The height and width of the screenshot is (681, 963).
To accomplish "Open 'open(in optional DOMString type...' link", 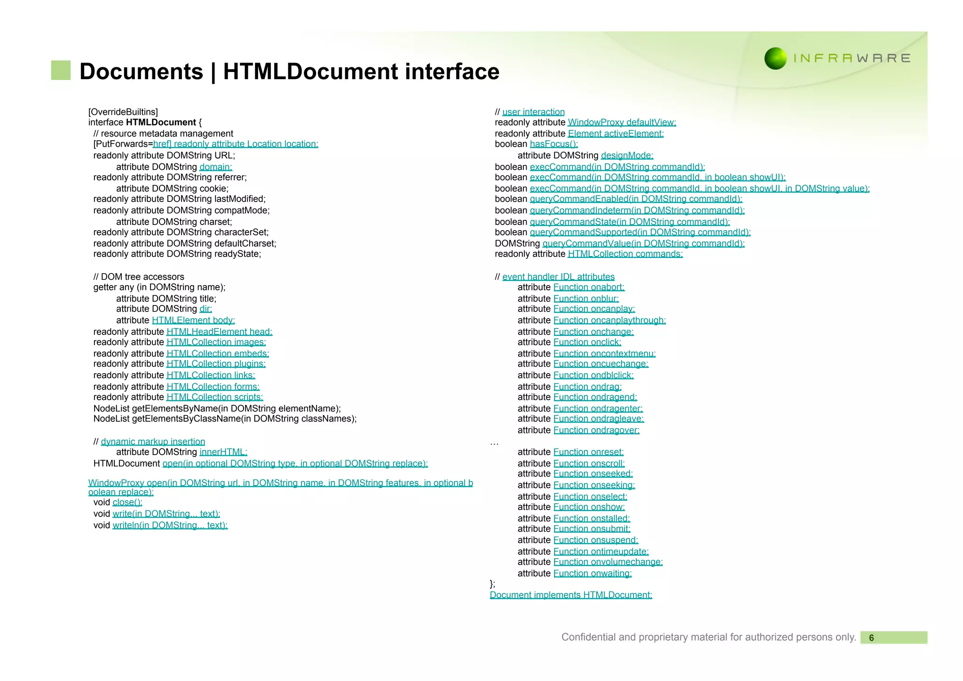I will click(295, 464).
